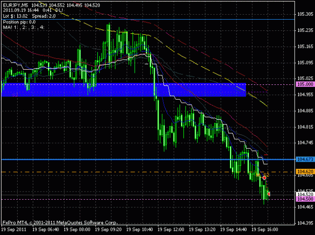This screenshot has height=235, width=315.
Task: Select the orange 104.620 price tag
Action: click(305, 171)
